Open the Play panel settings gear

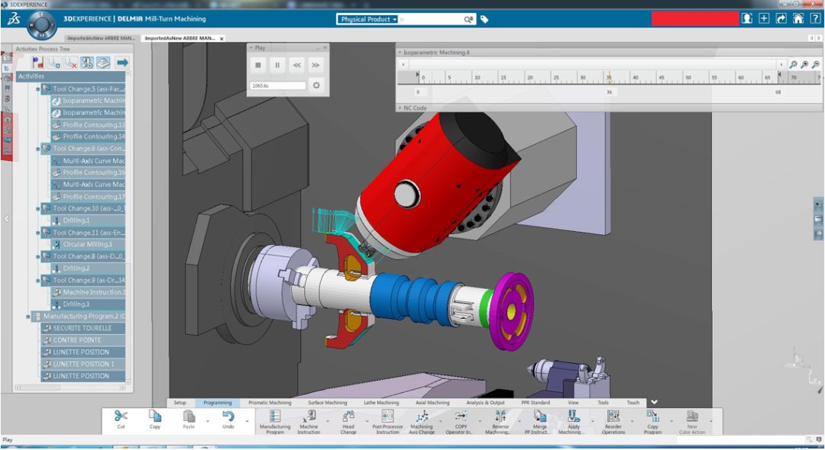pos(316,85)
